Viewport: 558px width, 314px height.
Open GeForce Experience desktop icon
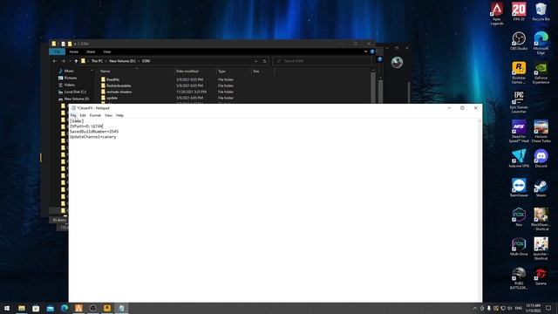541,72
